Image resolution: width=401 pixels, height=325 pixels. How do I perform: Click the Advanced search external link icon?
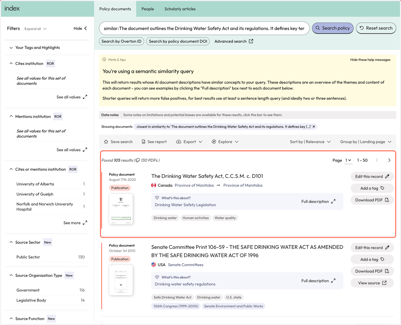click(x=251, y=41)
